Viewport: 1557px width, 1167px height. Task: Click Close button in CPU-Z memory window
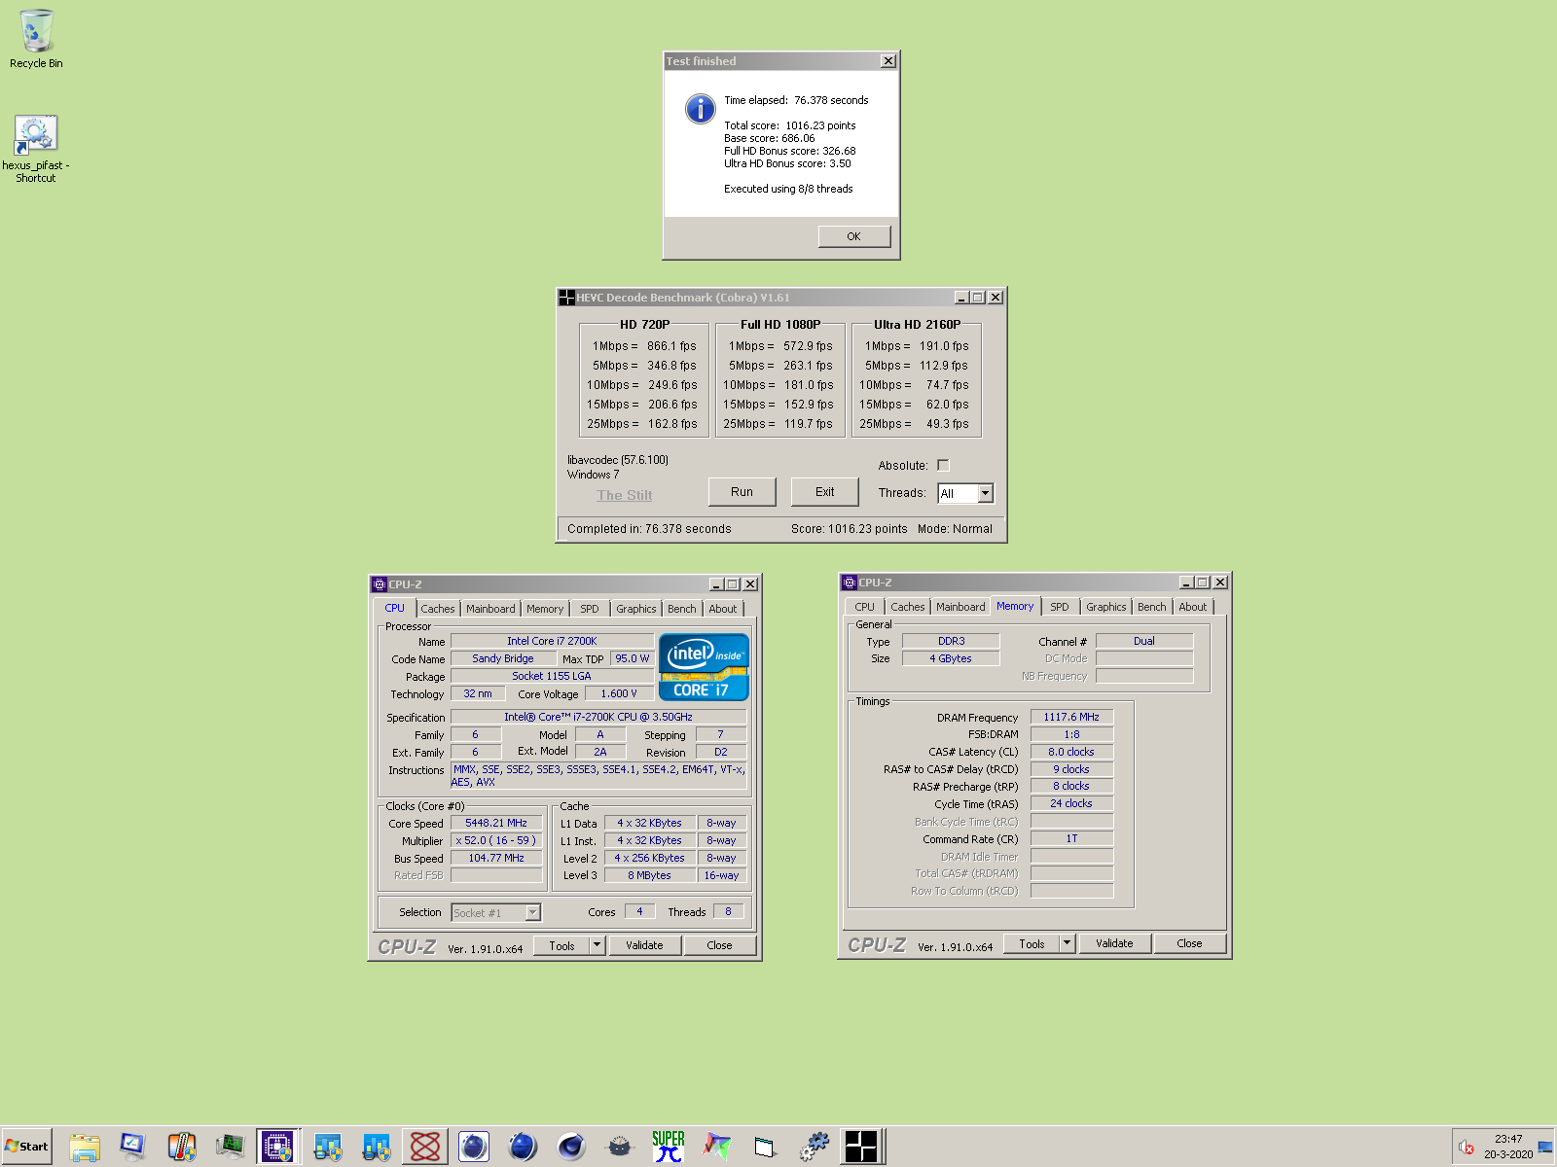click(1189, 943)
